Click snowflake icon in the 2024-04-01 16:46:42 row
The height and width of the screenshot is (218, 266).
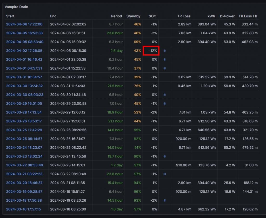pos(165,60)
